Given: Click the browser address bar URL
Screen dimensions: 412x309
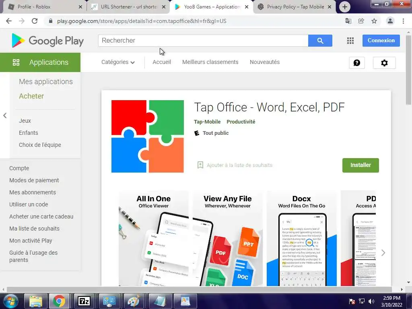Looking at the screenshot, I should tap(142, 21).
